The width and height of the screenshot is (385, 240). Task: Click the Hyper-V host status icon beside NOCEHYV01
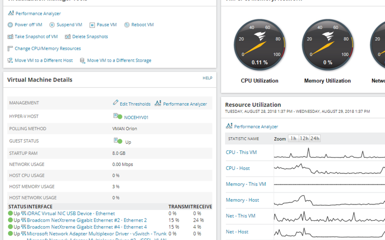pyautogui.click(x=118, y=116)
